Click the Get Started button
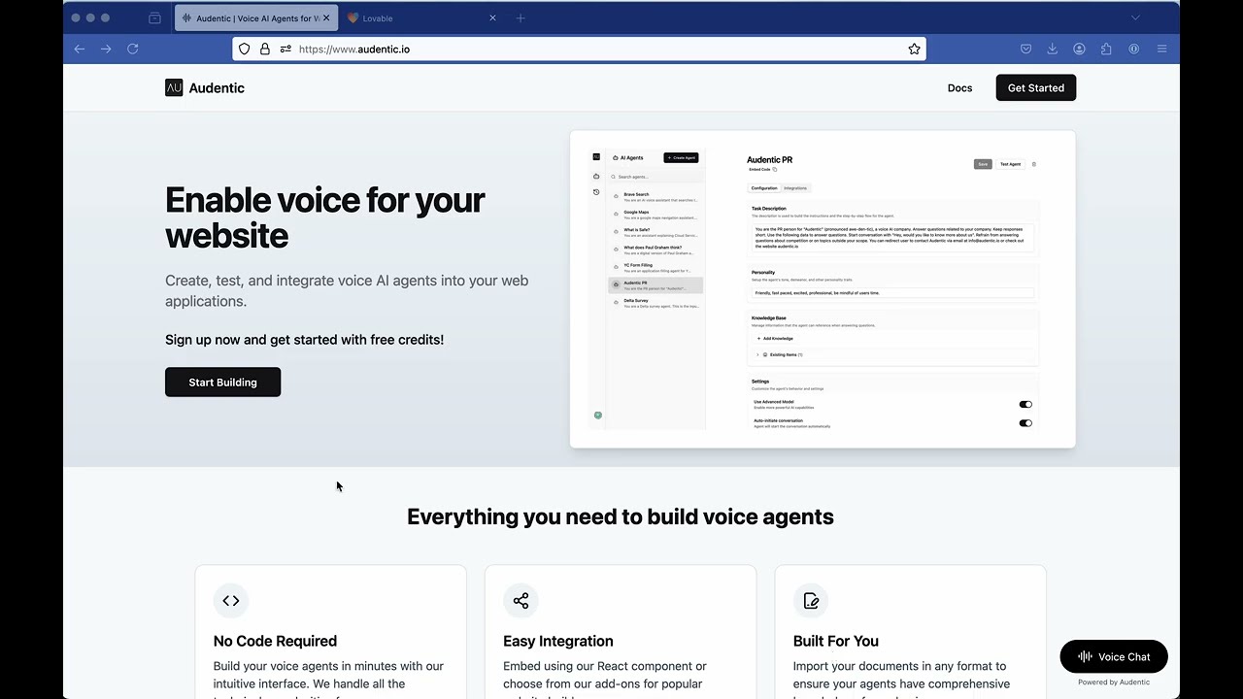This screenshot has height=699, width=1243. point(1036,87)
